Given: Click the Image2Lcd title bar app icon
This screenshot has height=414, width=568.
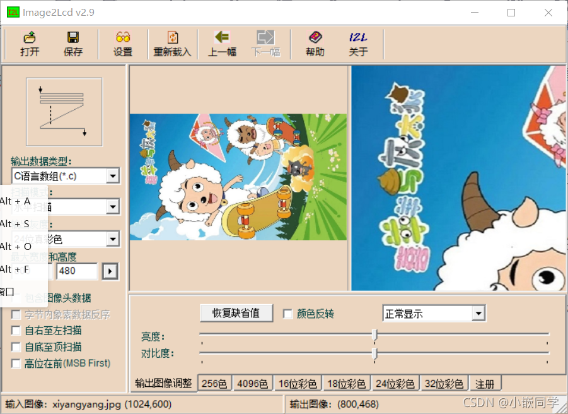Looking at the screenshot, I should point(13,13).
